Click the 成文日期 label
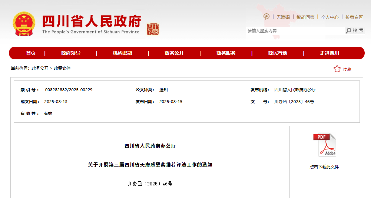Viewport: 371px width, 198px height. (x=30, y=102)
